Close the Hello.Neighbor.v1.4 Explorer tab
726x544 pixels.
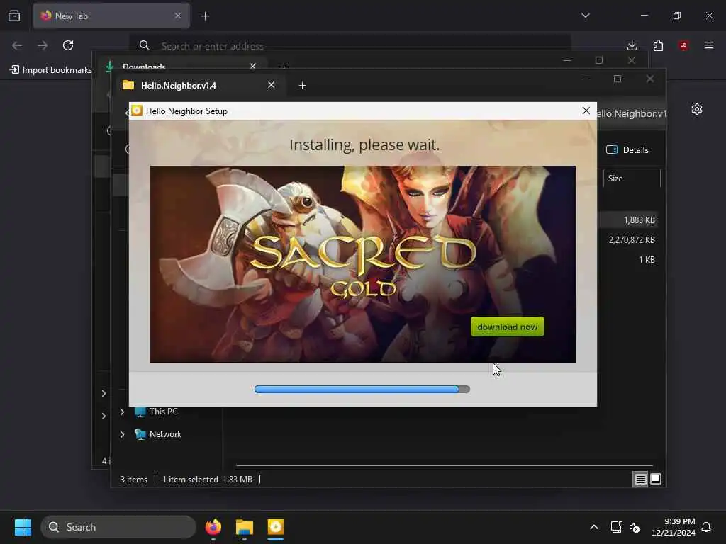(x=272, y=85)
